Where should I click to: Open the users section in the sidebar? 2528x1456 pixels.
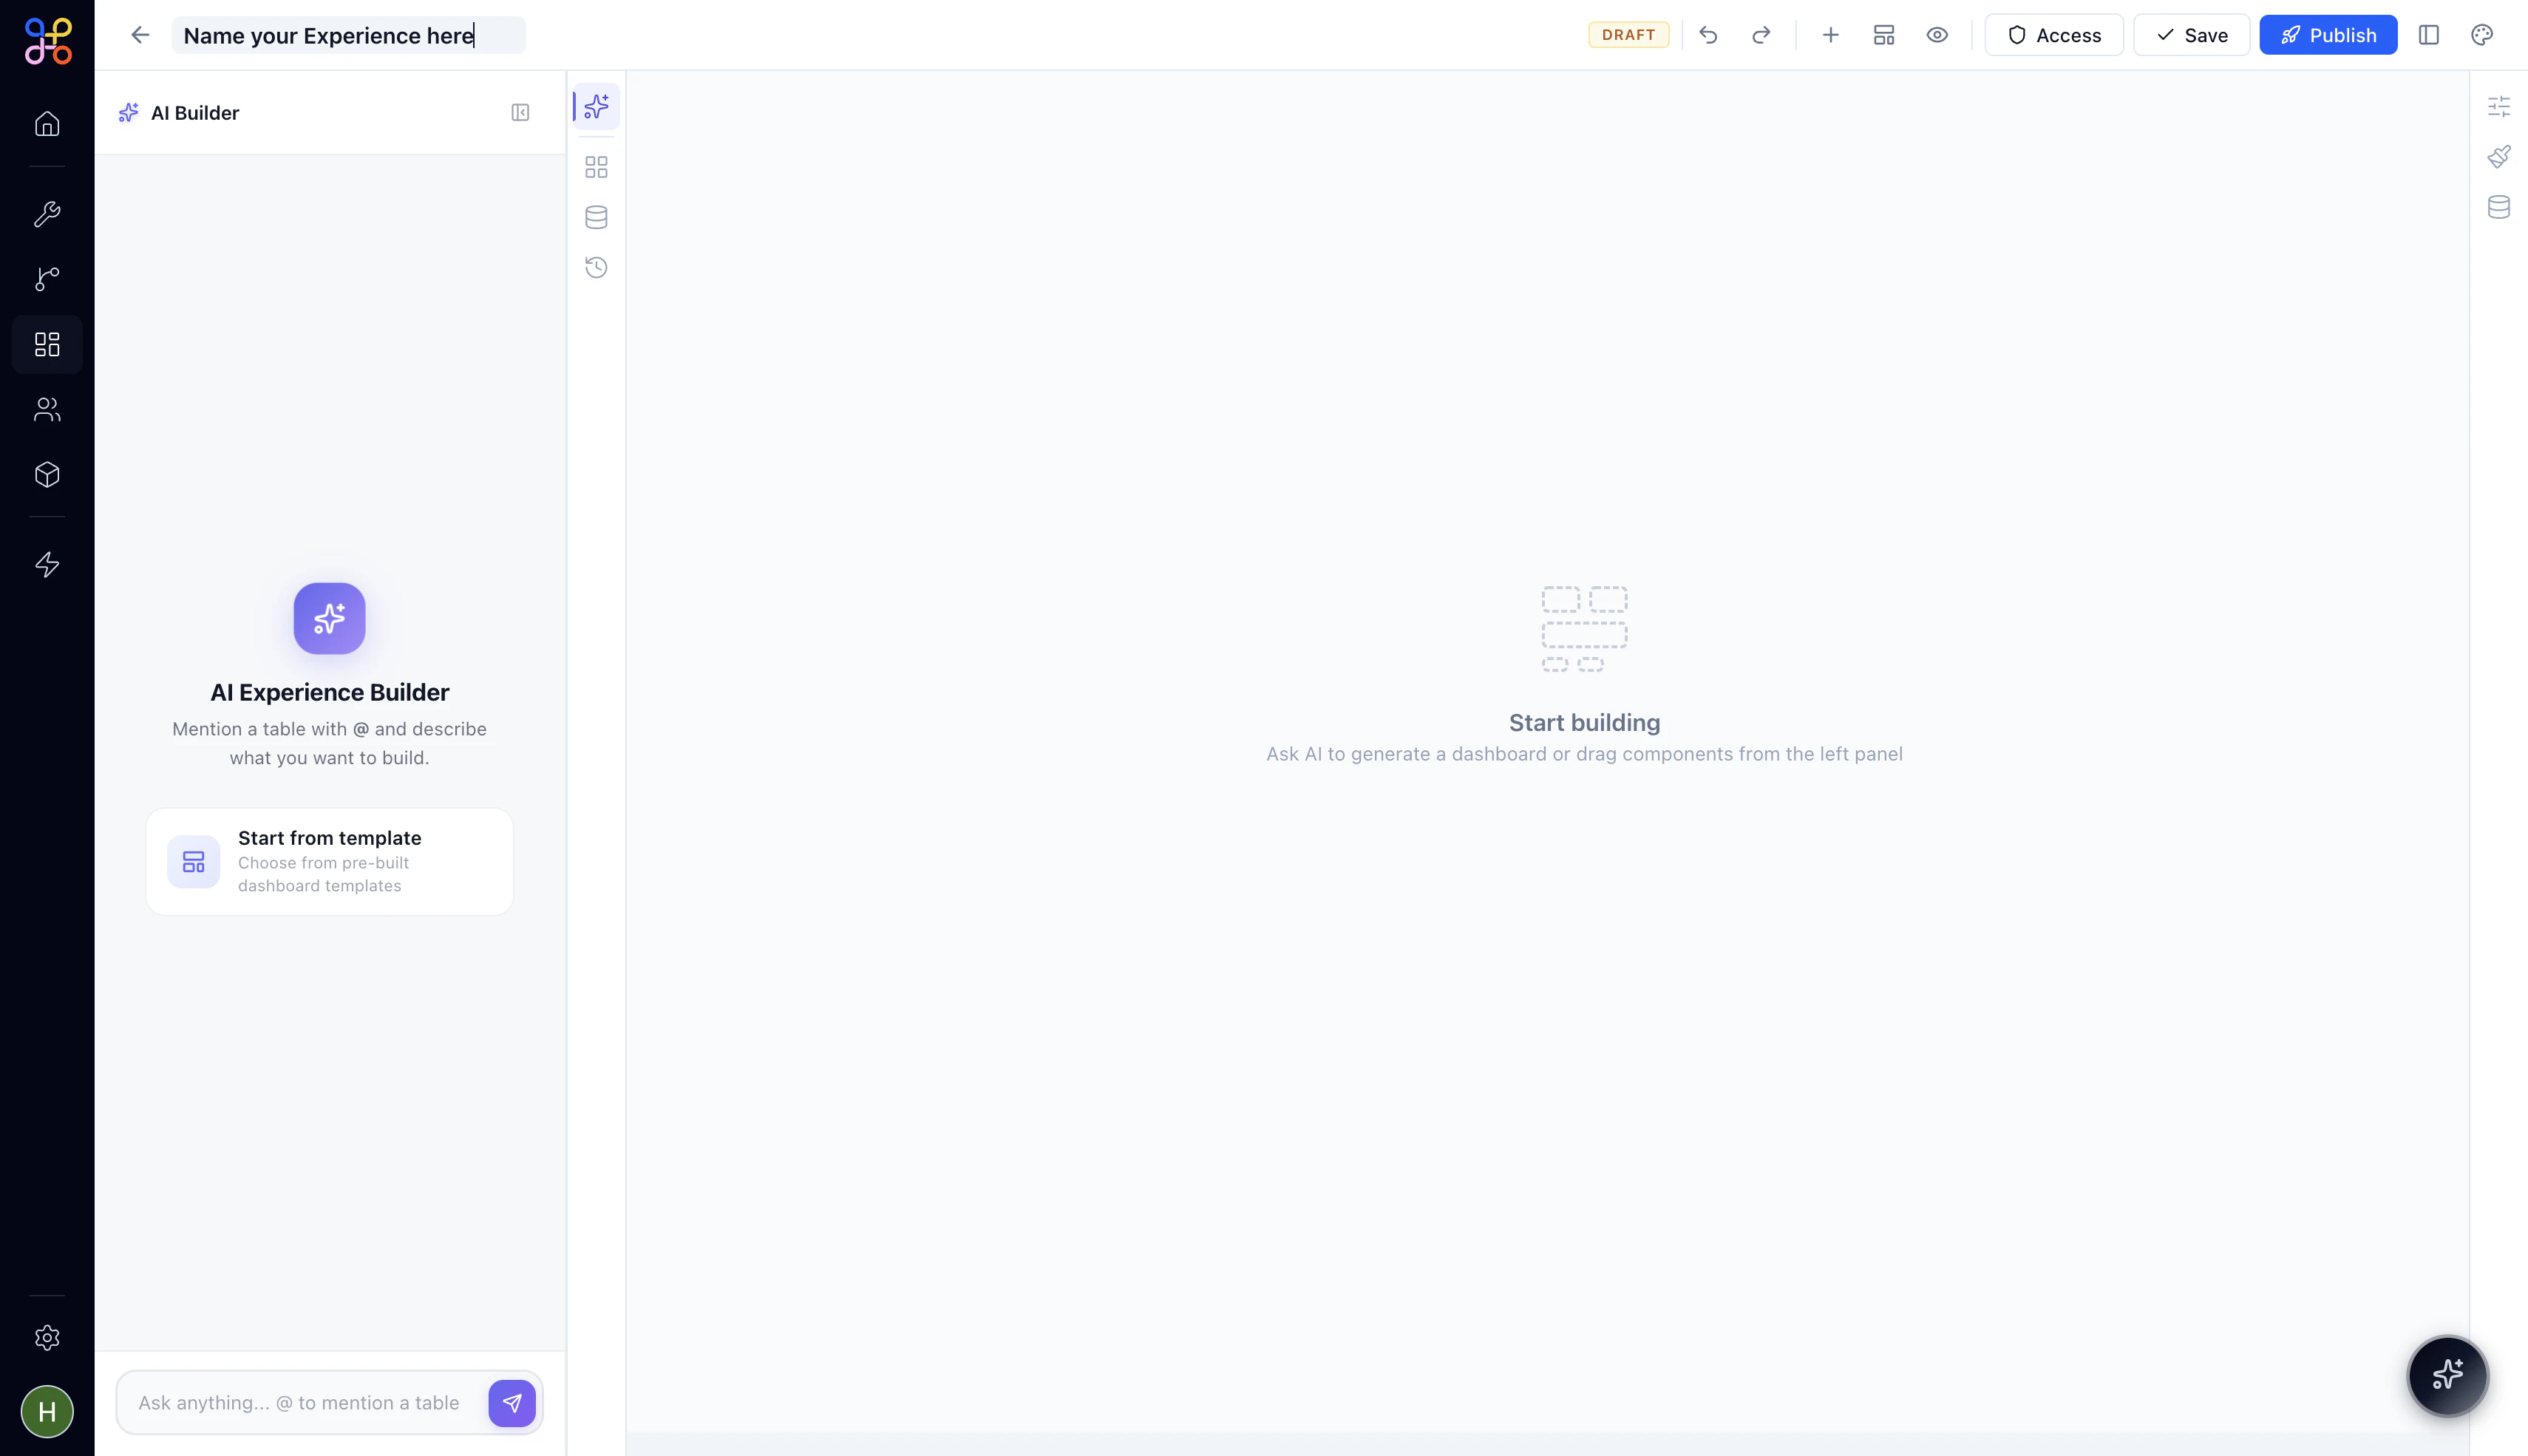(46, 409)
